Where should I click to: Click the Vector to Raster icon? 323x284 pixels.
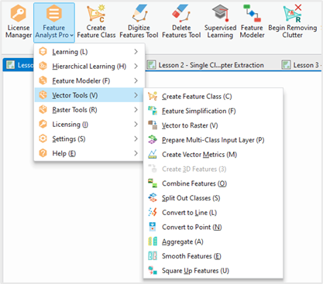[153, 125]
